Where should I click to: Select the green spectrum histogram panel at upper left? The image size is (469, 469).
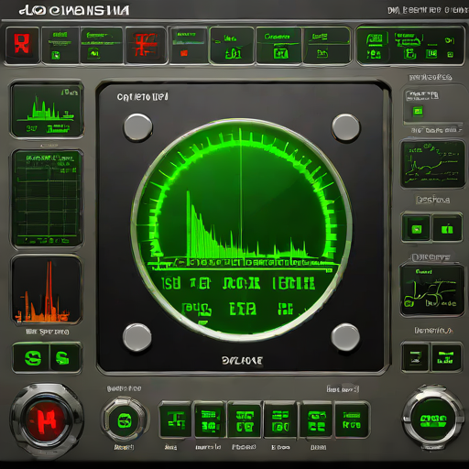pos(47,109)
